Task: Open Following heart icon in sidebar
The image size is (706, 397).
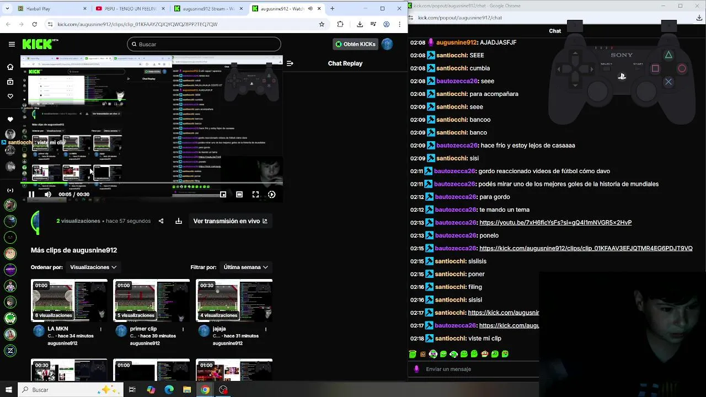Action: click(x=10, y=96)
